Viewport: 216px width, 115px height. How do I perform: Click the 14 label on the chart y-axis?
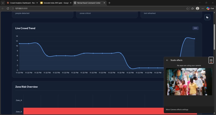pos(17,36)
